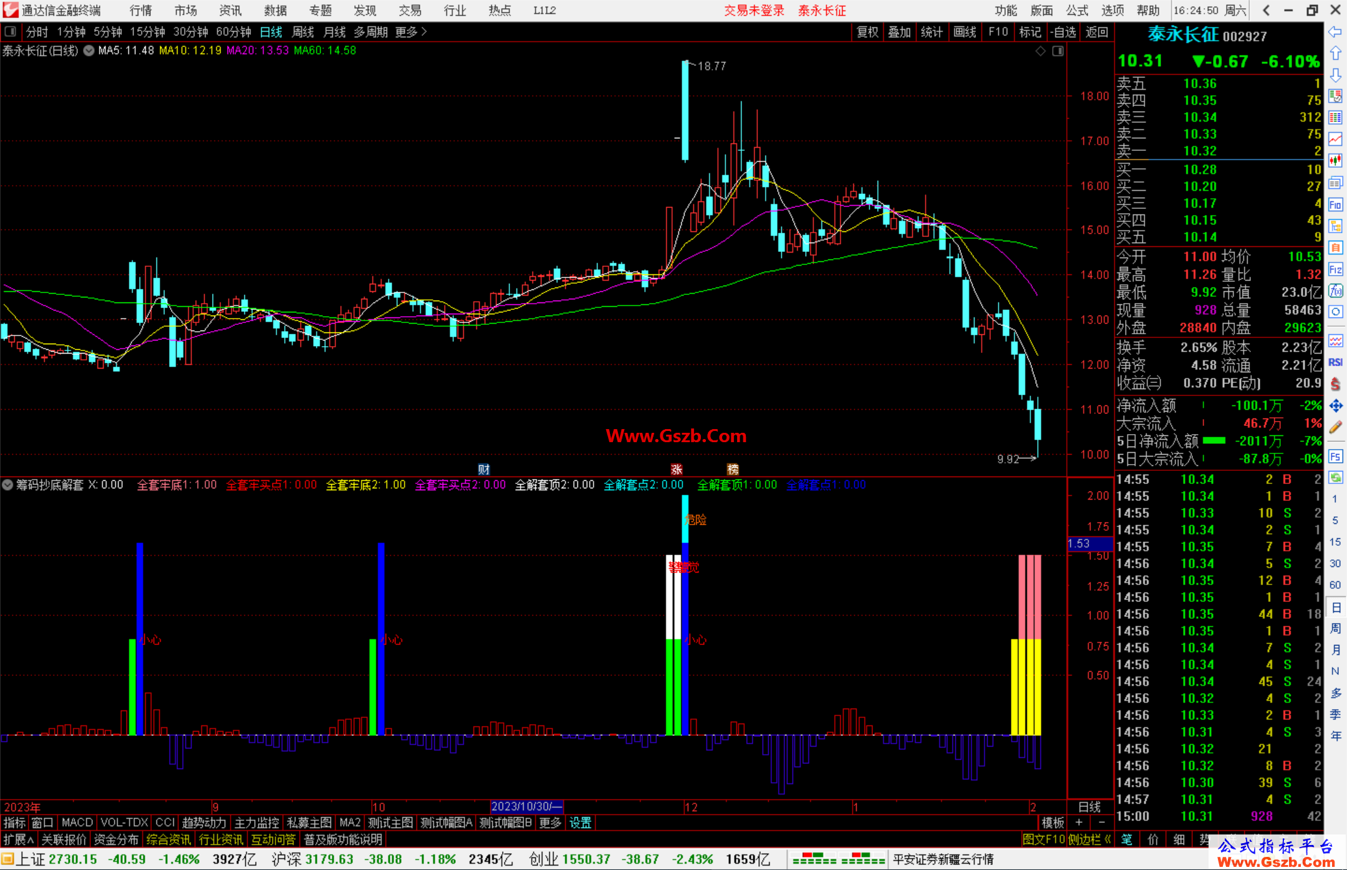The height and width of the screenshot is (870, 1347).
Task: Open the orange document report icon
Action: point(1335,248)
